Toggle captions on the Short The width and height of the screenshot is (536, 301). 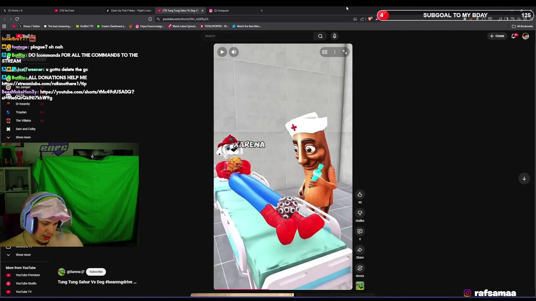coord(325,52)
